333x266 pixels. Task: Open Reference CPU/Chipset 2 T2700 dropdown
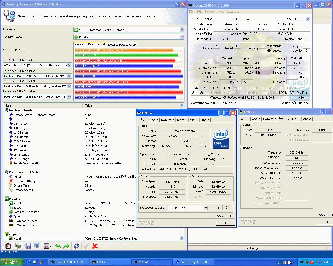(69, 76)
